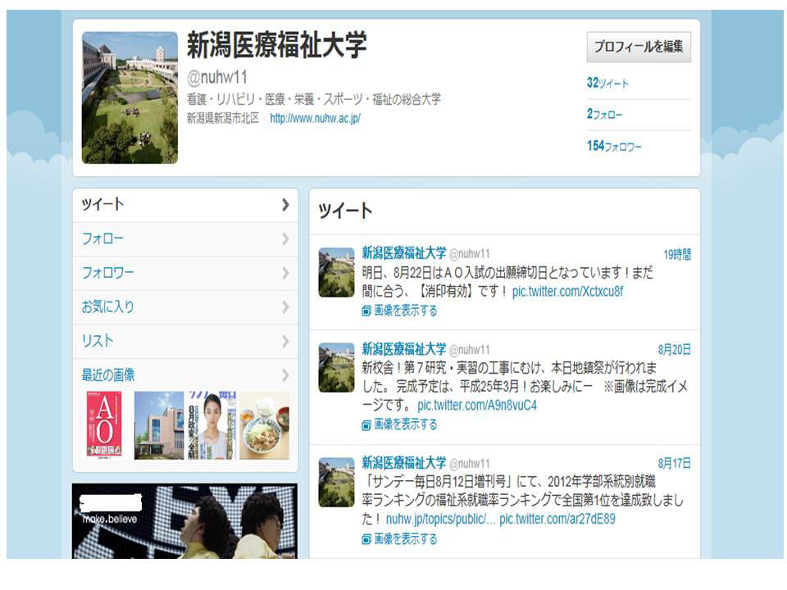Open the pic.twitter.com/Xctxcu8f link
The height and width of the screenshot is (590, 787).
[x=567, y=292]
